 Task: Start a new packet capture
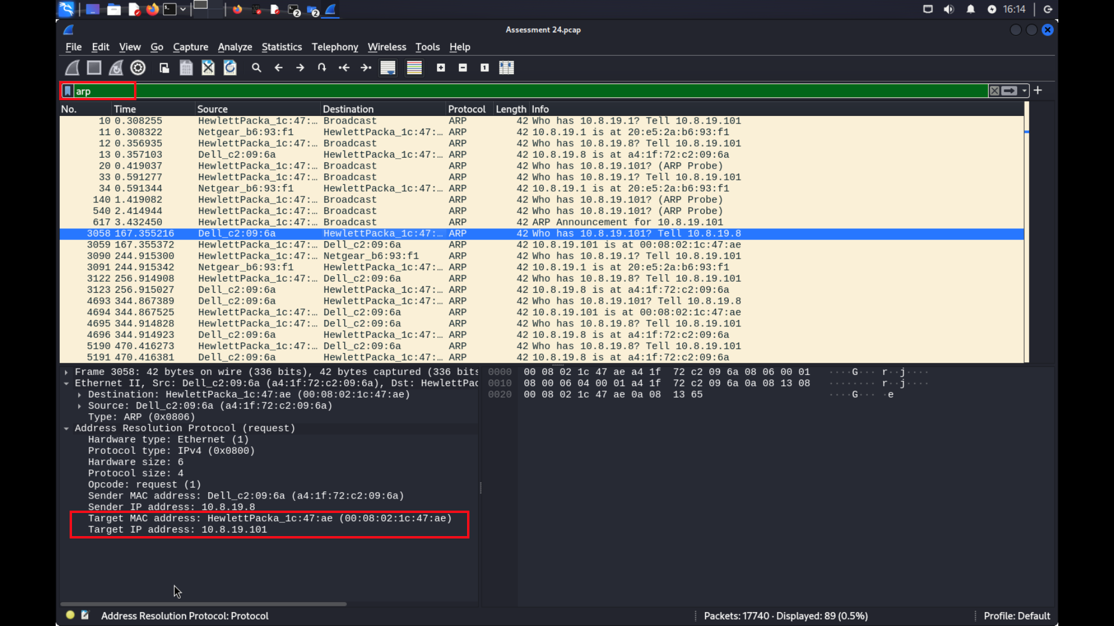(71, 68)
